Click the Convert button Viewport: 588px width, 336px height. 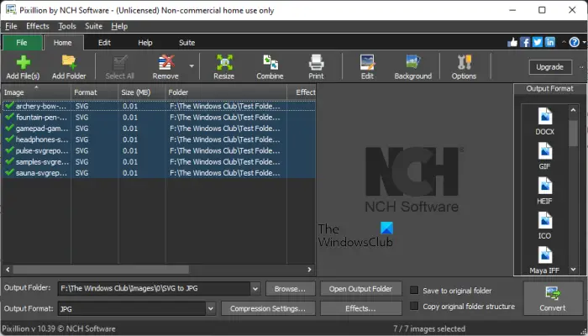tap(553, 298)
